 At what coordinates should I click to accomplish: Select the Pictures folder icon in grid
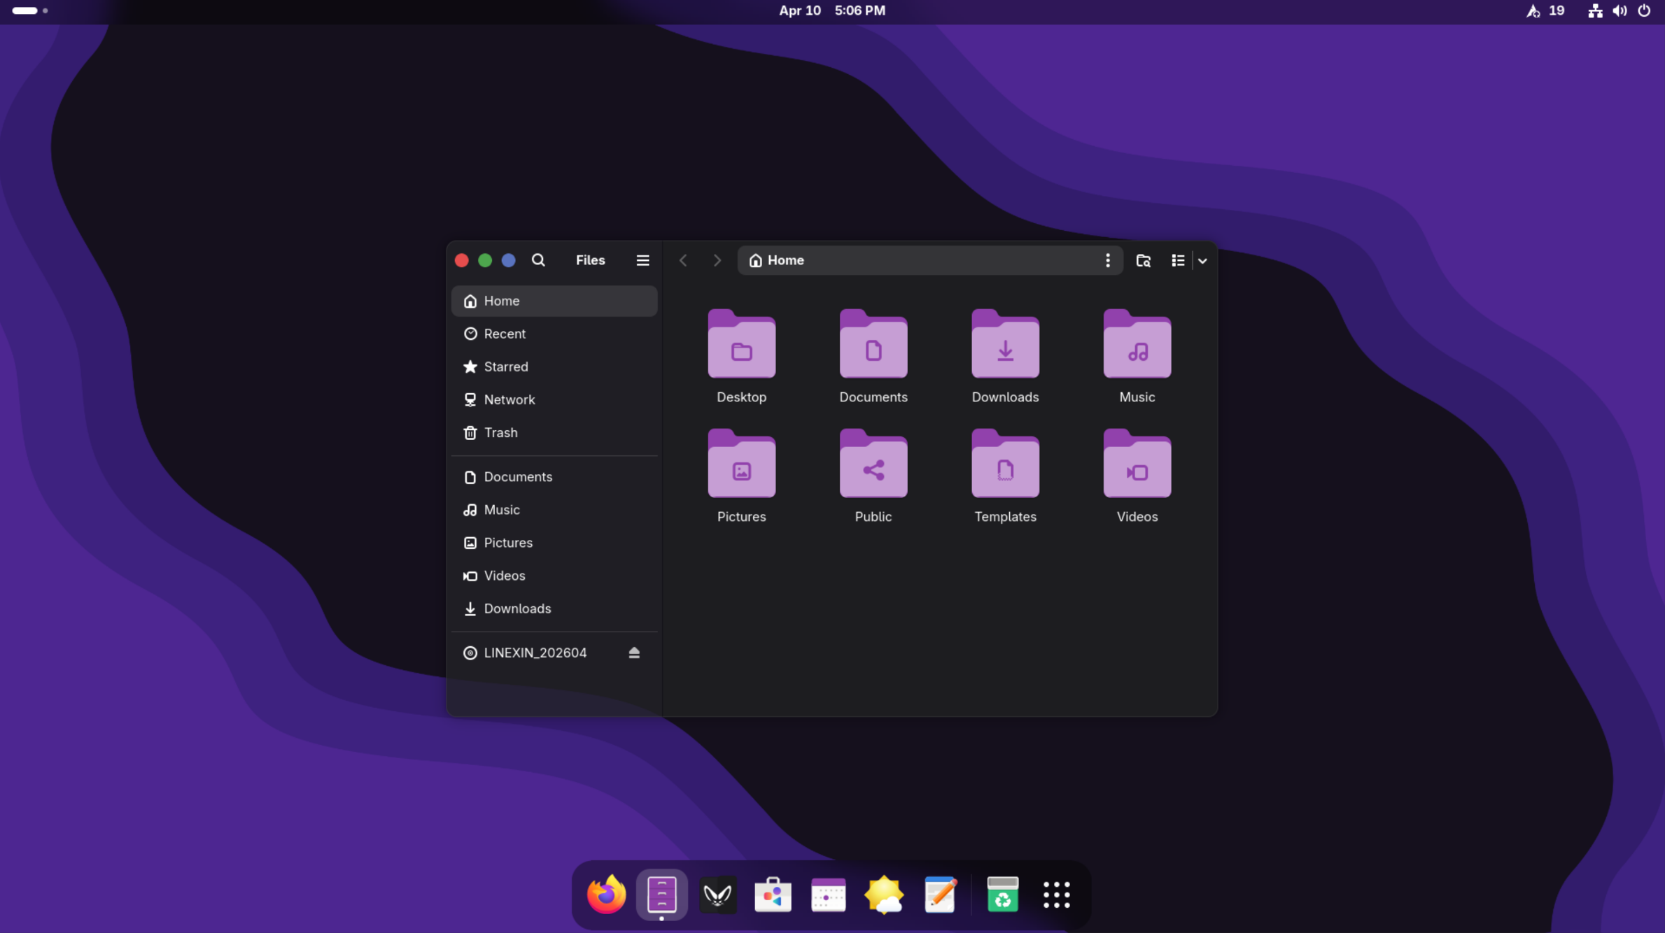pyautogui.click(x=741, y=464)
